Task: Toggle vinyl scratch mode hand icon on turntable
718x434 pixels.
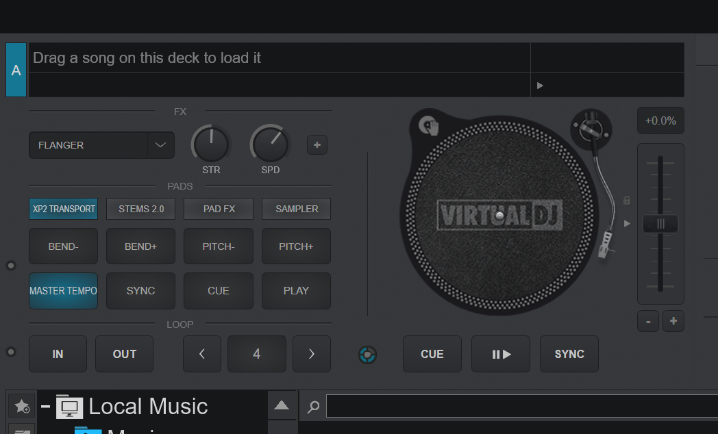Action: [429, 125]
